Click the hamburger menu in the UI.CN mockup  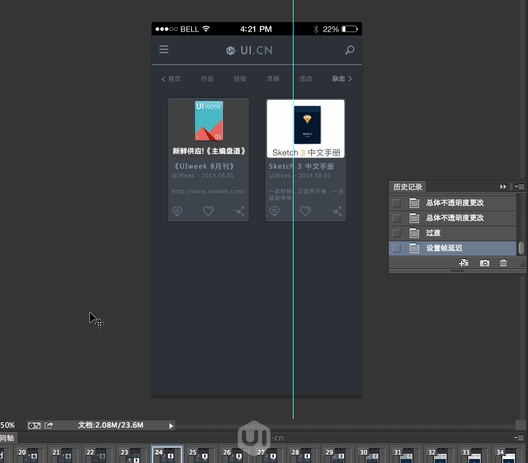coord(164,50)
